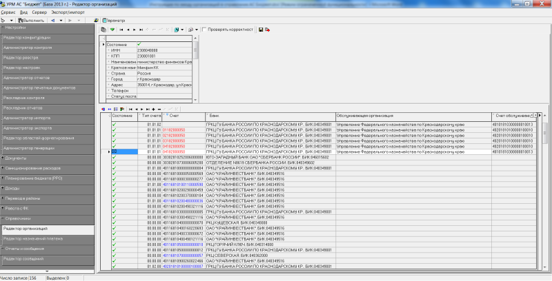The width and height of the screenshot is (552, 281).
Task: Add a new account row with plus icon
Action: 153,110
